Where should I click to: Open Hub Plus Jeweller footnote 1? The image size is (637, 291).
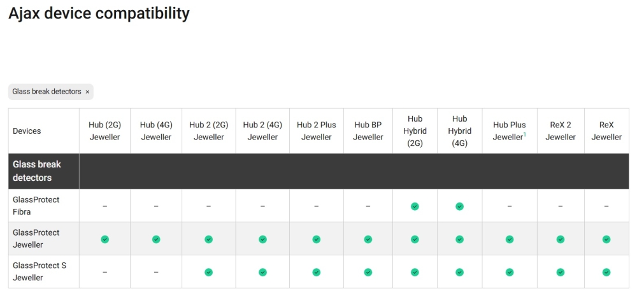click(525, 134)
